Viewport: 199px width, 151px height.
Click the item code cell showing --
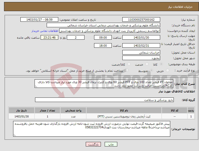tap(175, 116)
